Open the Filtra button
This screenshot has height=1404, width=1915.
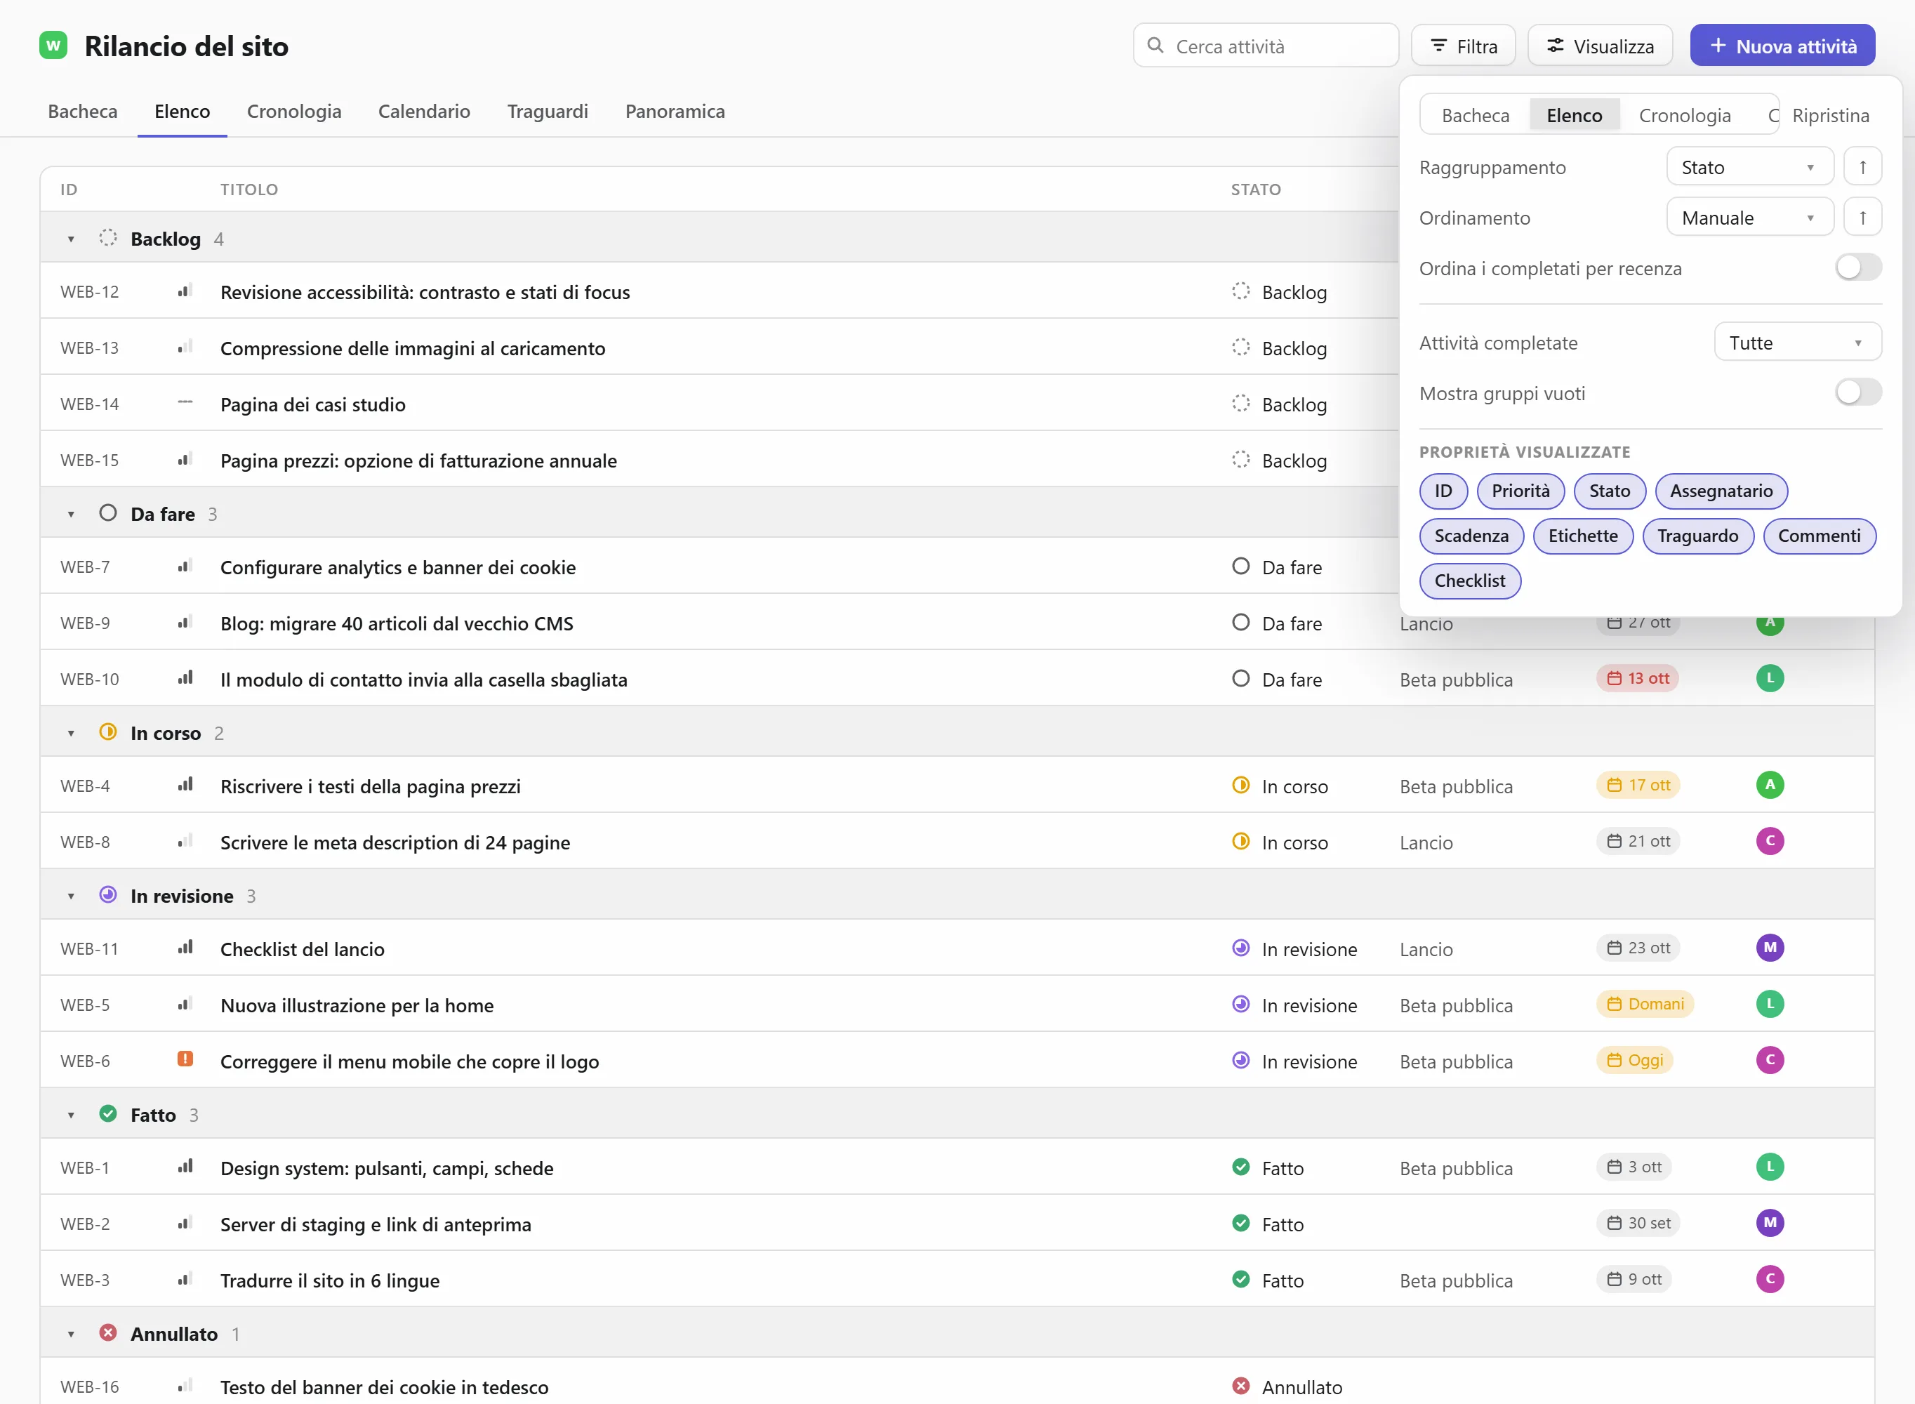(x=1463, y=46)
